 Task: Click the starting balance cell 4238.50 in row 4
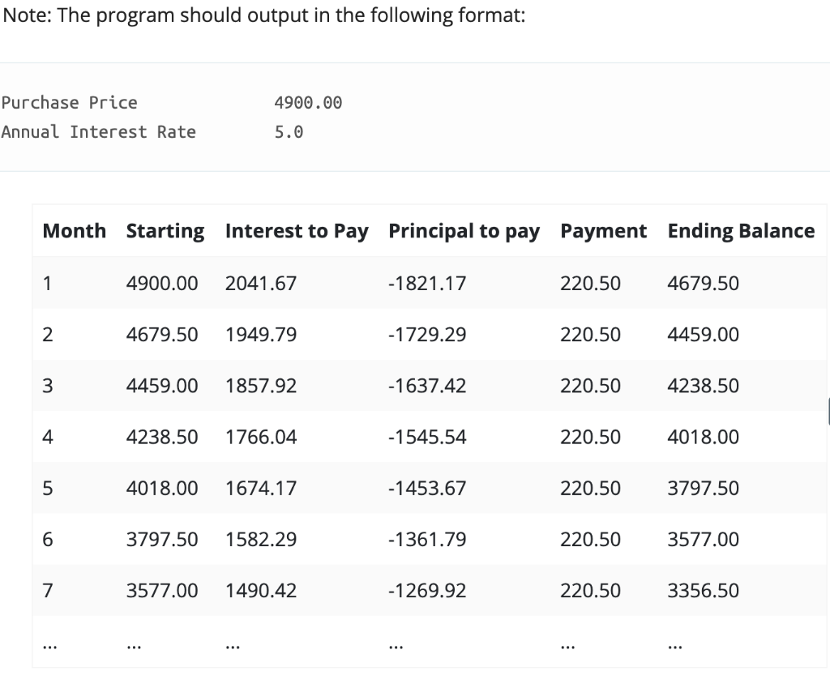[162, 437]
